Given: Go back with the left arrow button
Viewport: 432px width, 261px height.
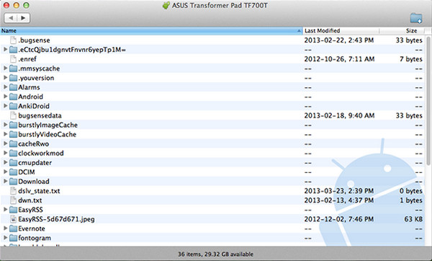Looking at the screenshot, I should 11,18.
